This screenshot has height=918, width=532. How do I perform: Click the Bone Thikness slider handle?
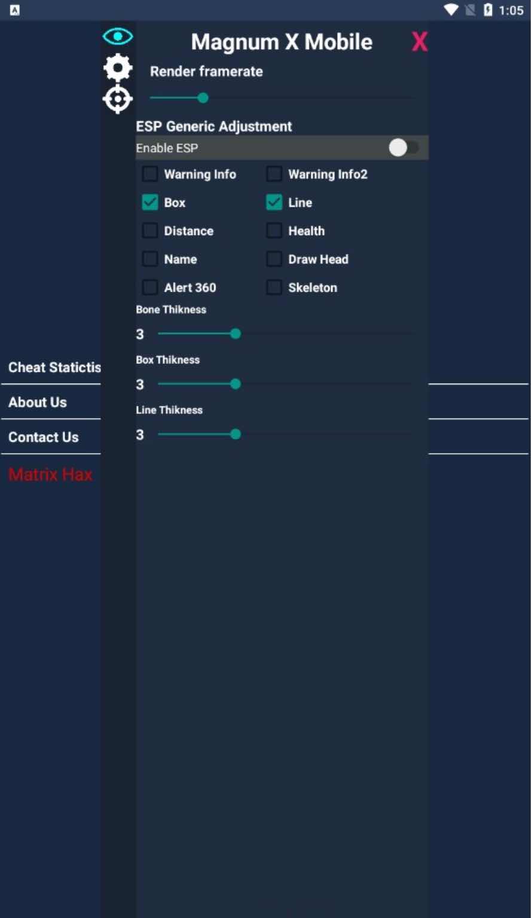tap(236, 334)
